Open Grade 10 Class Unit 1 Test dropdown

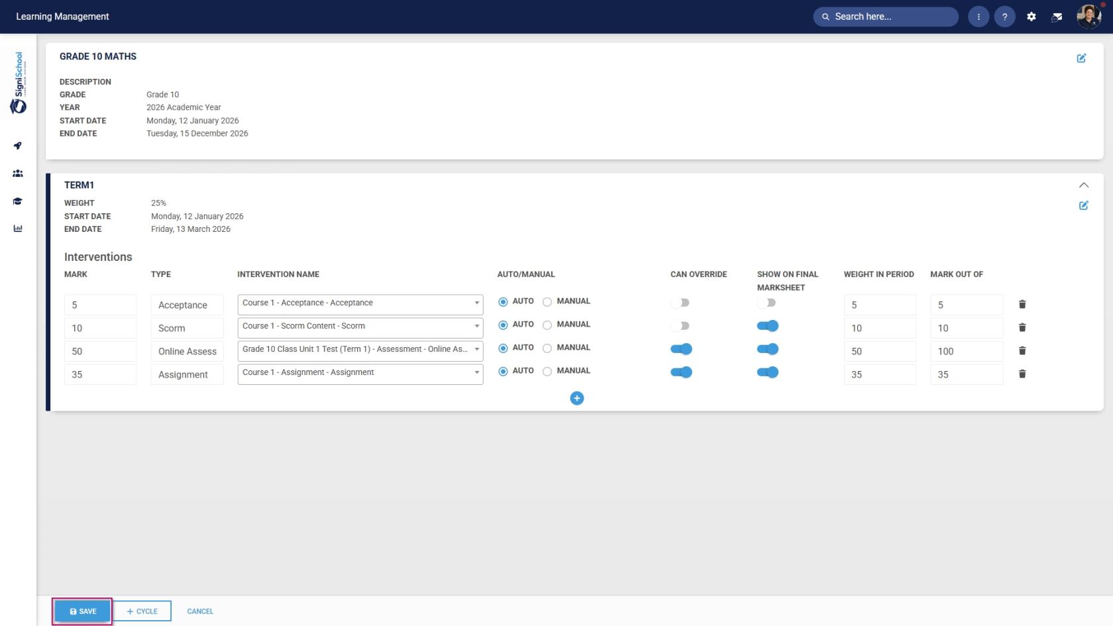(360, 350)
